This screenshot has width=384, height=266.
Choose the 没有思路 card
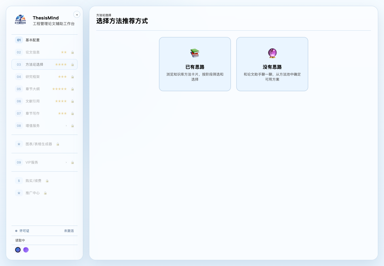coord(272,64)
